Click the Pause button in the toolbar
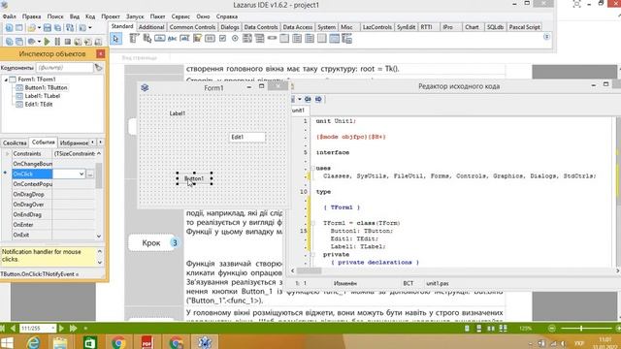Viewport: 621px width, 349px height. tap(57, 41)
